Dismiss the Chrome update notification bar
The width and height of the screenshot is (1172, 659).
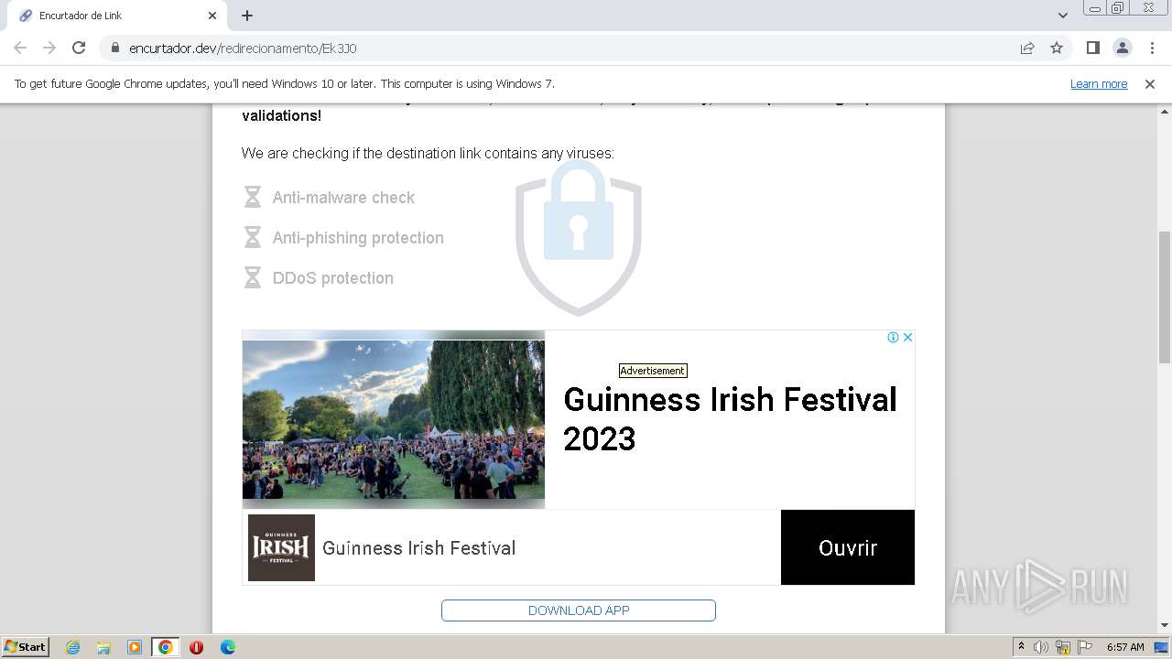[1150, 83]
